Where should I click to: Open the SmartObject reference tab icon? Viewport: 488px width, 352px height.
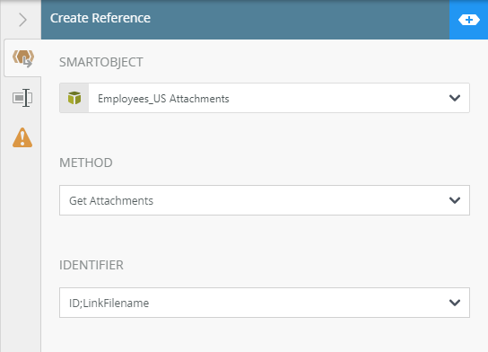coord(22,58)
